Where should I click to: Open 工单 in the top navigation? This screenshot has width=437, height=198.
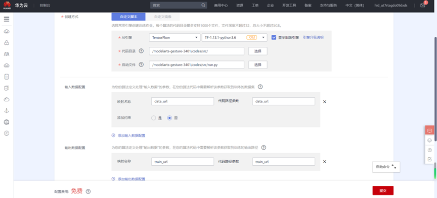point(255,5)
